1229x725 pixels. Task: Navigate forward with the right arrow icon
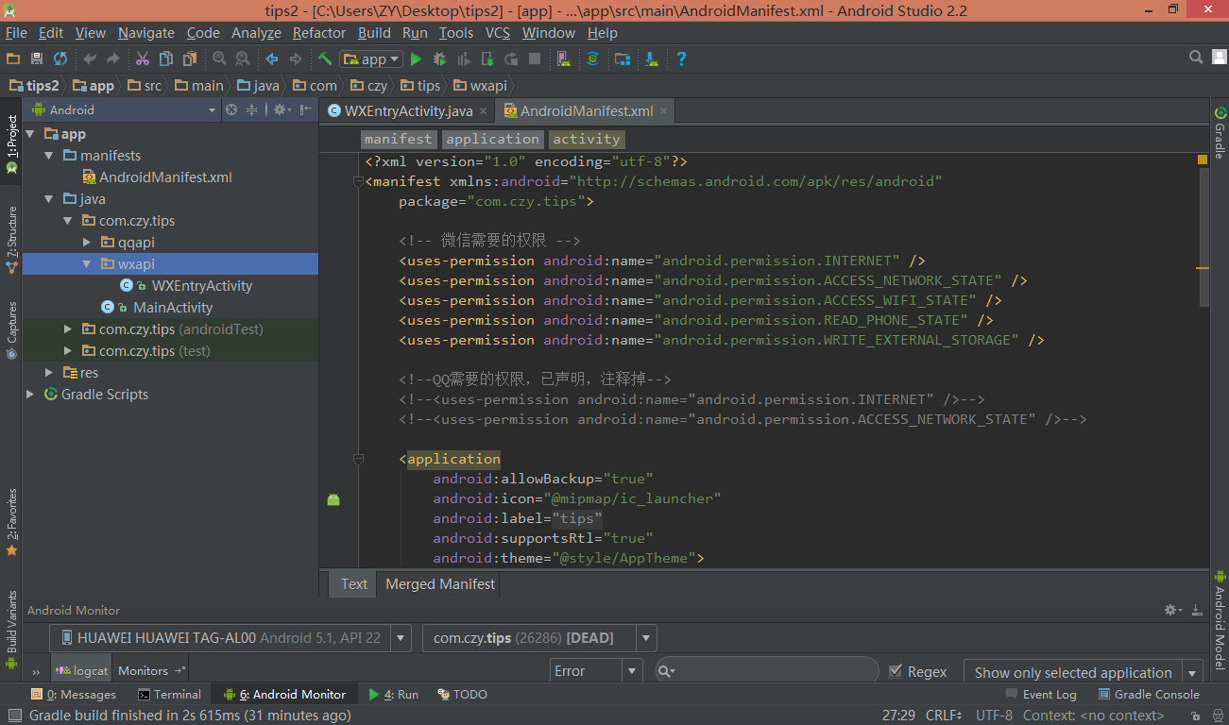(x=296, y=59)
